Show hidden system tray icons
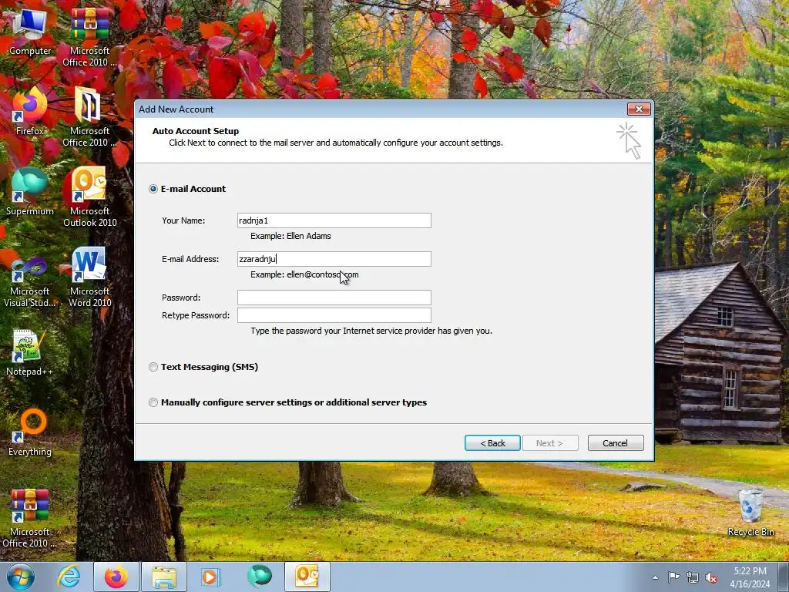The width and height of the screenshot is (789, 592). click(655, 577)
